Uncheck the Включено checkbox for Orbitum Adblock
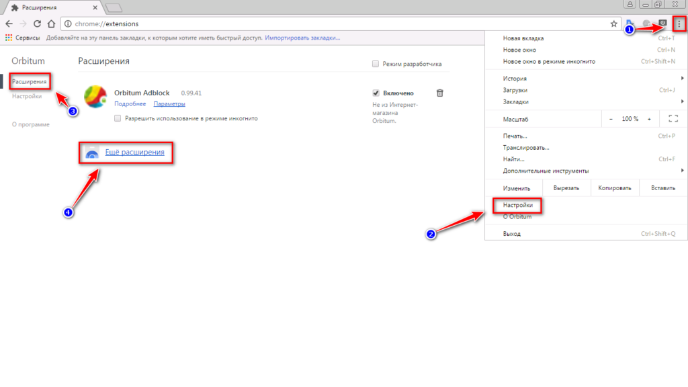This screenshot has width=688, height=387. coord(376,93)
